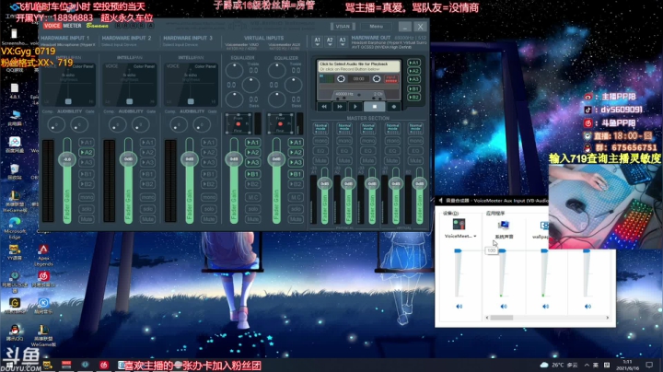Click the System Sounds volume slider handle
This screenshot has width=663, height=372.
coord(502,251)
